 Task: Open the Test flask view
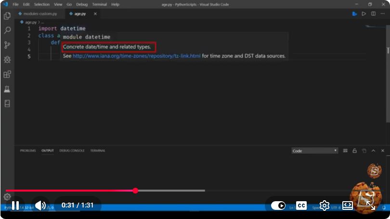7,89
